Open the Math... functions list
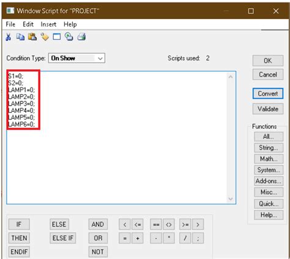This screenshot has height=259, width=290. 269,159
